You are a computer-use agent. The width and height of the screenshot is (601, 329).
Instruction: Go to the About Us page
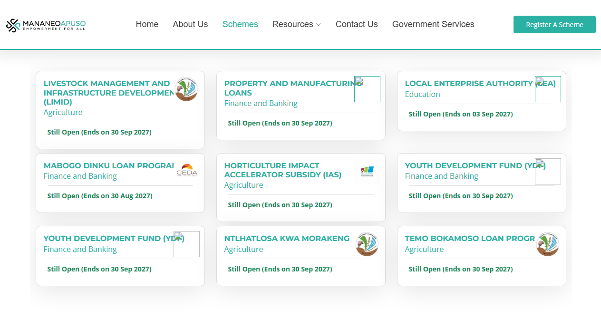point(190,24)
